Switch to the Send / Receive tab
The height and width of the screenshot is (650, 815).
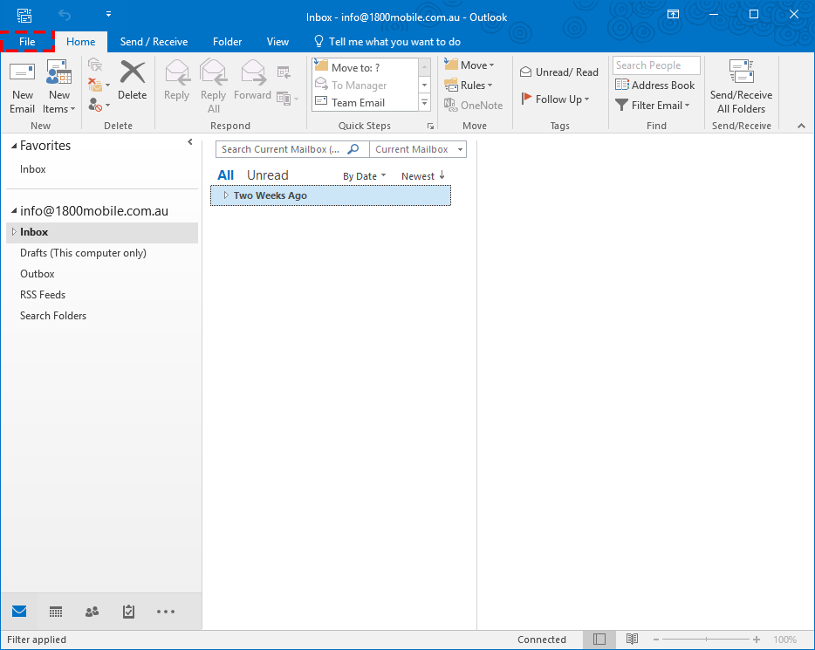click(x=154, y=42)
